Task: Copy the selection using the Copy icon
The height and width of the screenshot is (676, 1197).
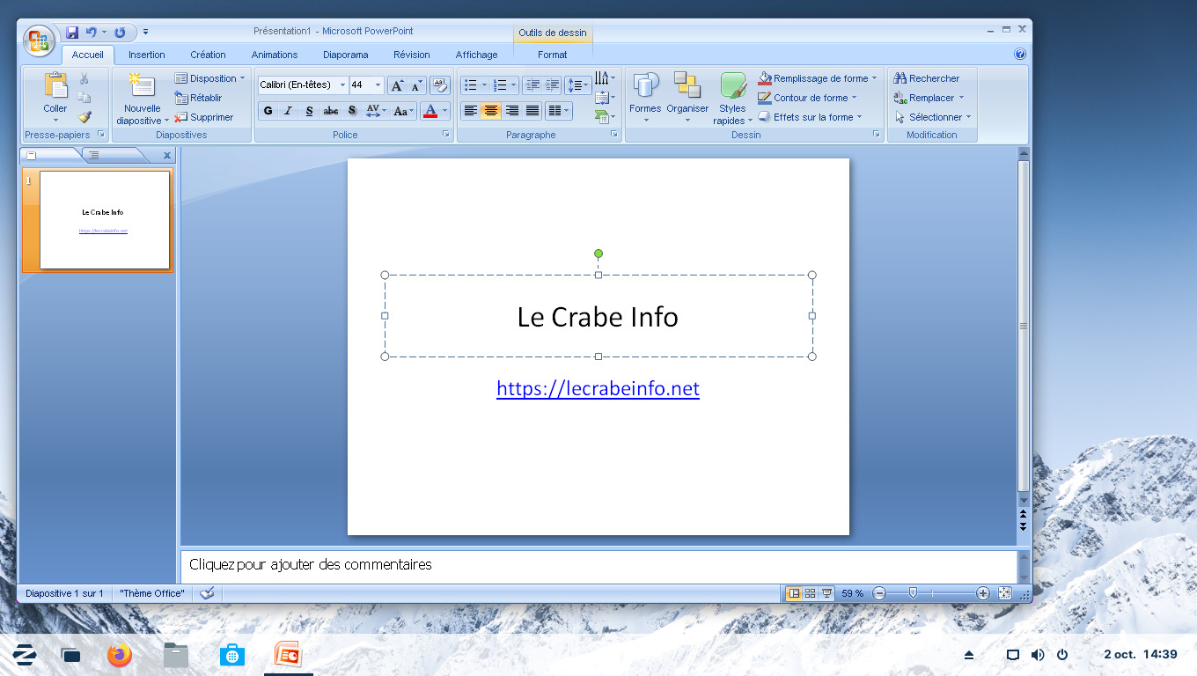Action: click(84, 98)
